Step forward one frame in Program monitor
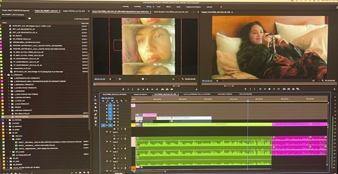338x174 pixels. 274,89
